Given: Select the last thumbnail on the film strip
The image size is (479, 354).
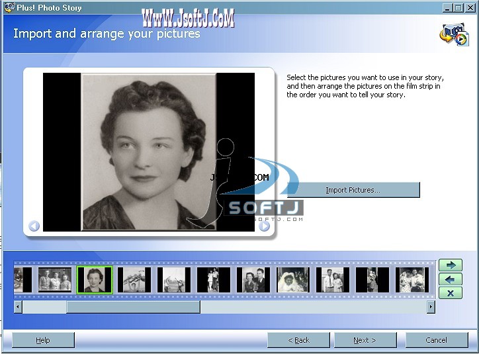Looking at the screenshot, I should point(412,279).
